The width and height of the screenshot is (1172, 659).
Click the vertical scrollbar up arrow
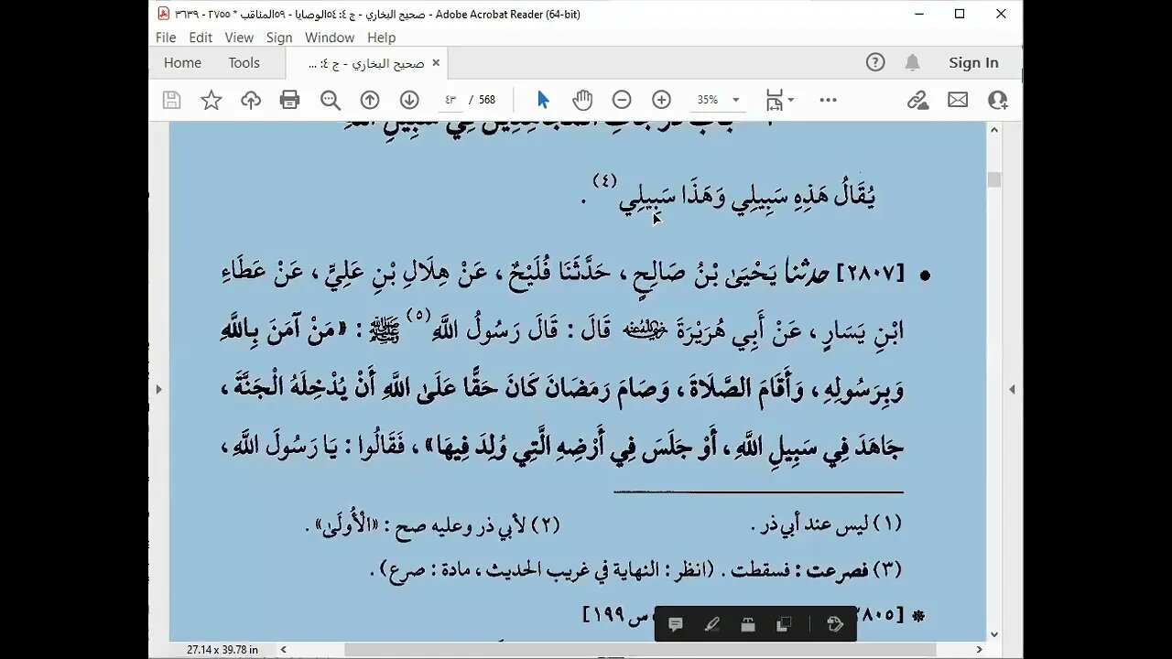pos(994,129)
